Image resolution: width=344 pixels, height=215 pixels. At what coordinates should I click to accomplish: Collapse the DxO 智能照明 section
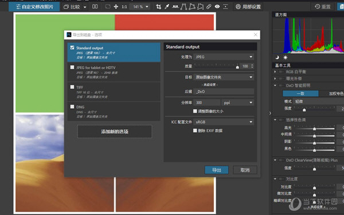pos(275,85)
